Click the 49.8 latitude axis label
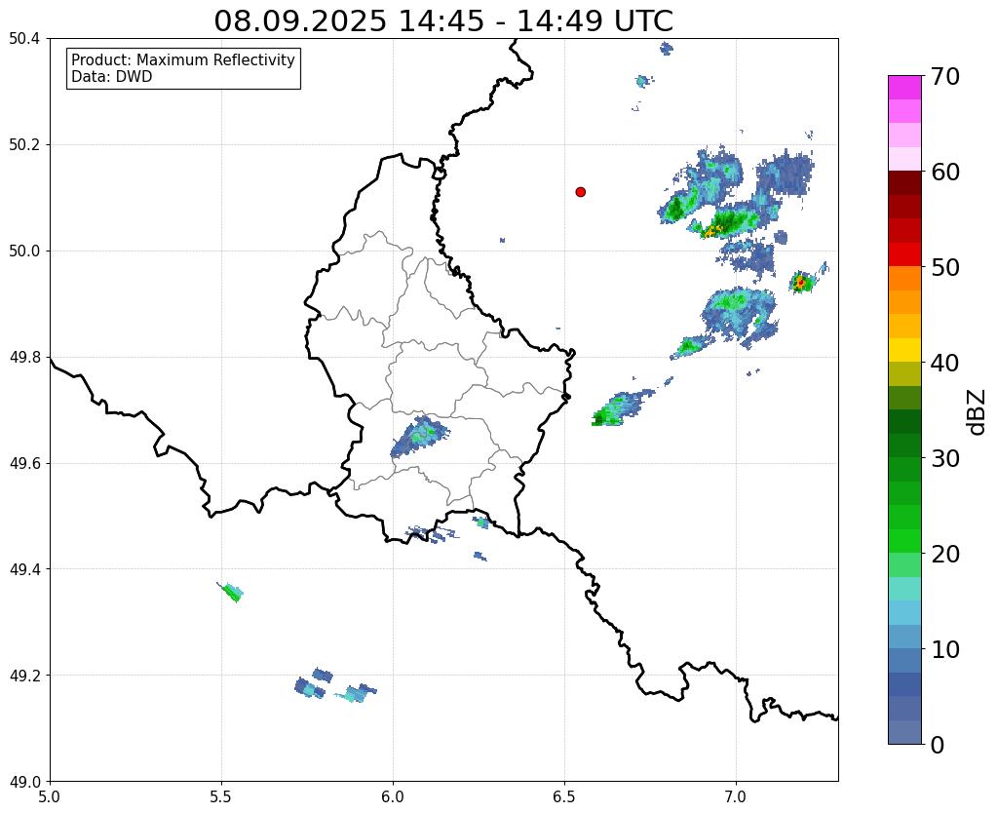Viewport: 997px width, 813px height. pyautogui.click(x=24, y=358)
